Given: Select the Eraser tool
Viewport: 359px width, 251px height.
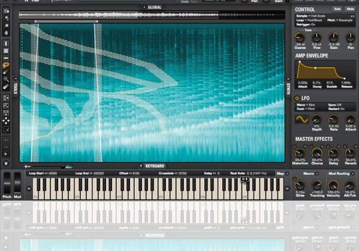Looking at the screenshot, I should coord(6,87).
